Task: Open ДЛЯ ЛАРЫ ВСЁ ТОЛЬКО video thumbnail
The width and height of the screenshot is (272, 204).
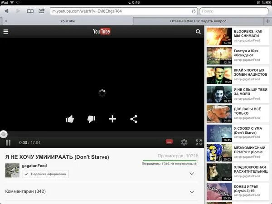Action: click(219, 114)
